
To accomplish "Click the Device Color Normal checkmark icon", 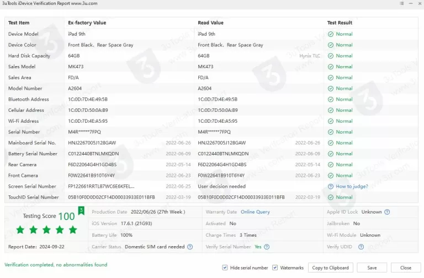I will point(331,45).
